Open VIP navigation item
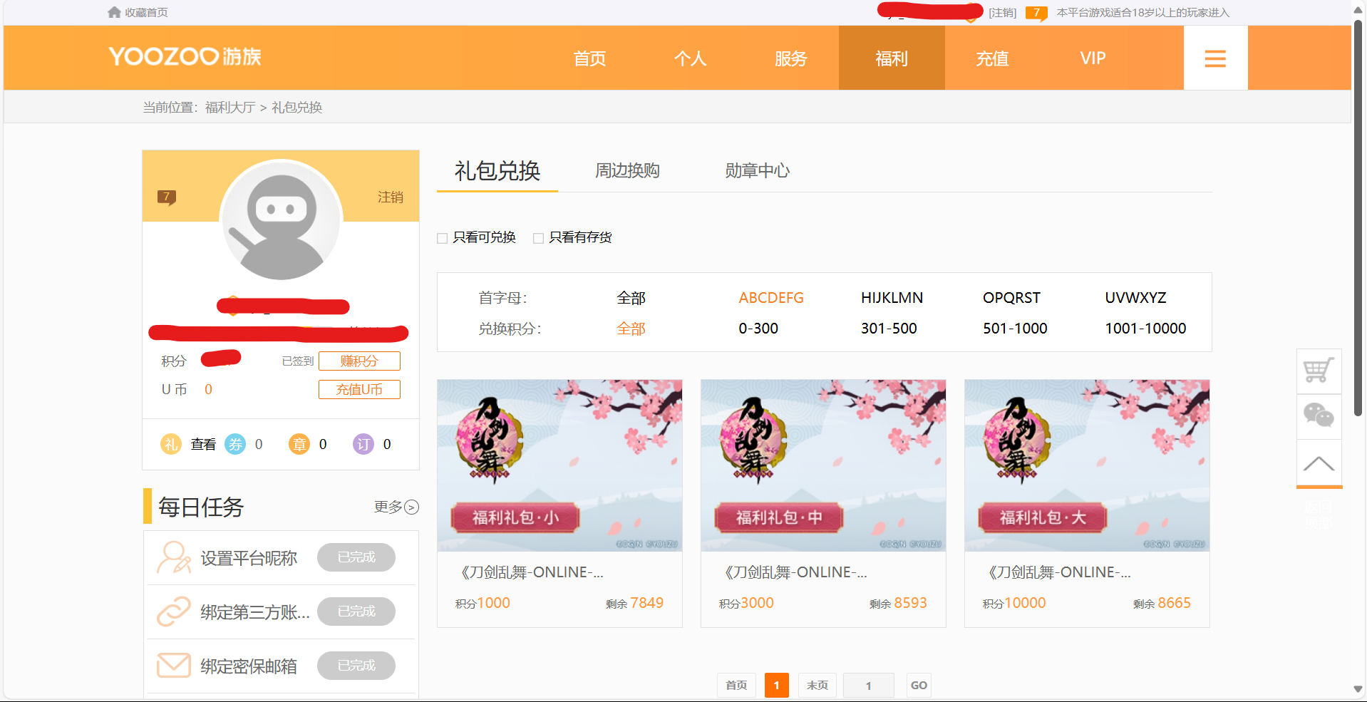The image size is (1367, 702). coord(1093,58)
